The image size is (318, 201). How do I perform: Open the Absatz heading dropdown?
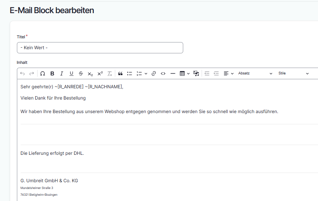coord(255,74)
